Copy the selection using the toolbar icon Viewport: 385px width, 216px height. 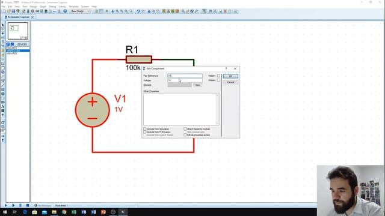(x=153, y=11)
